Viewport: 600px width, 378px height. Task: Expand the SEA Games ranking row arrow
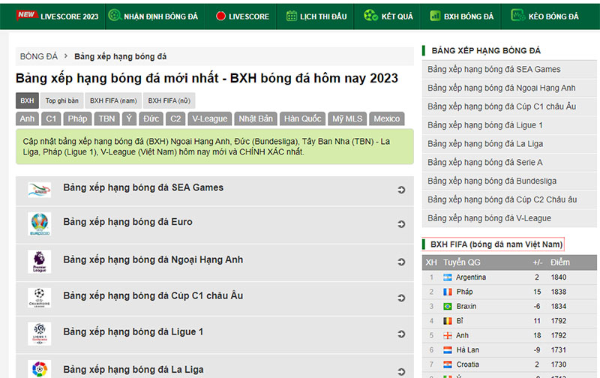[401, 190]
